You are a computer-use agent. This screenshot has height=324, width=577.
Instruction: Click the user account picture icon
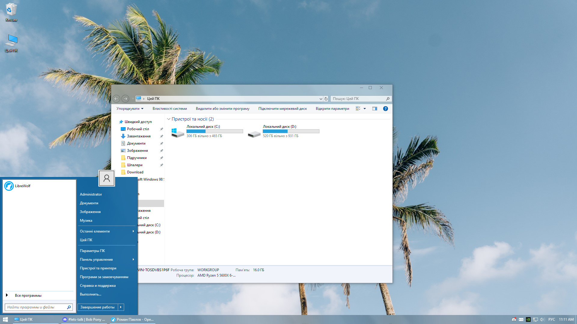(x=107, y=178)
